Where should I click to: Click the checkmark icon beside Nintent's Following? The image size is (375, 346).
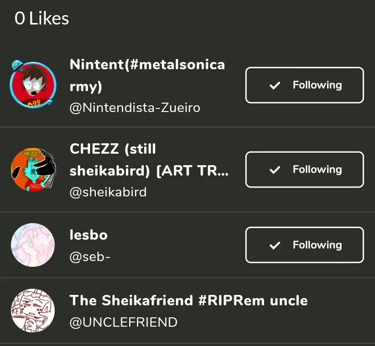275,85
